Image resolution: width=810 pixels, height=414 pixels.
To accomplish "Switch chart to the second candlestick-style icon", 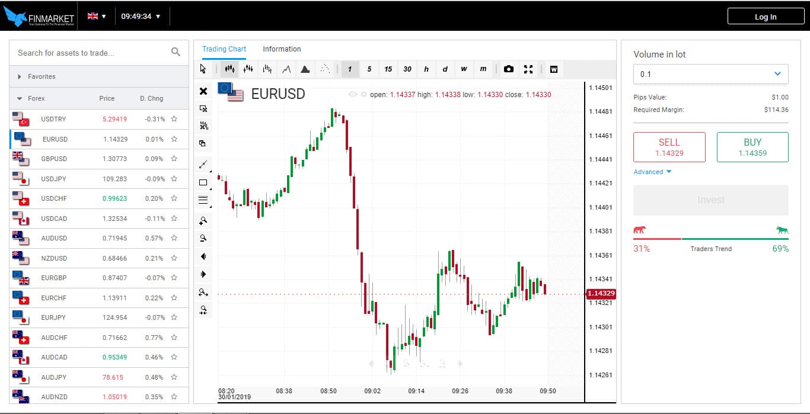I will pyautogui.click(x=248, y=69).
